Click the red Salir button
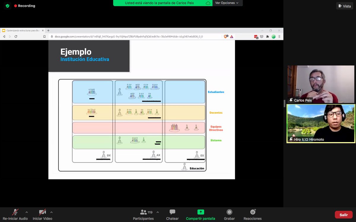The width and height of the screenshot is (356, 222). pos(344,215)
